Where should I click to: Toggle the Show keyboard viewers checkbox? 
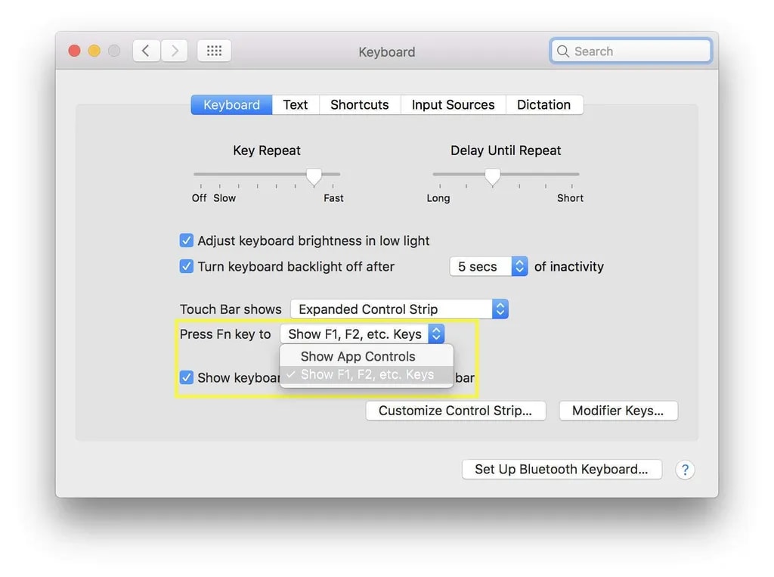pyautogui.click(x=187, y=377)
